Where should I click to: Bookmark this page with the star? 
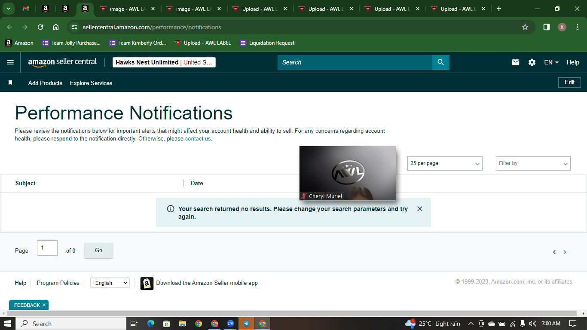pos(525,27)
